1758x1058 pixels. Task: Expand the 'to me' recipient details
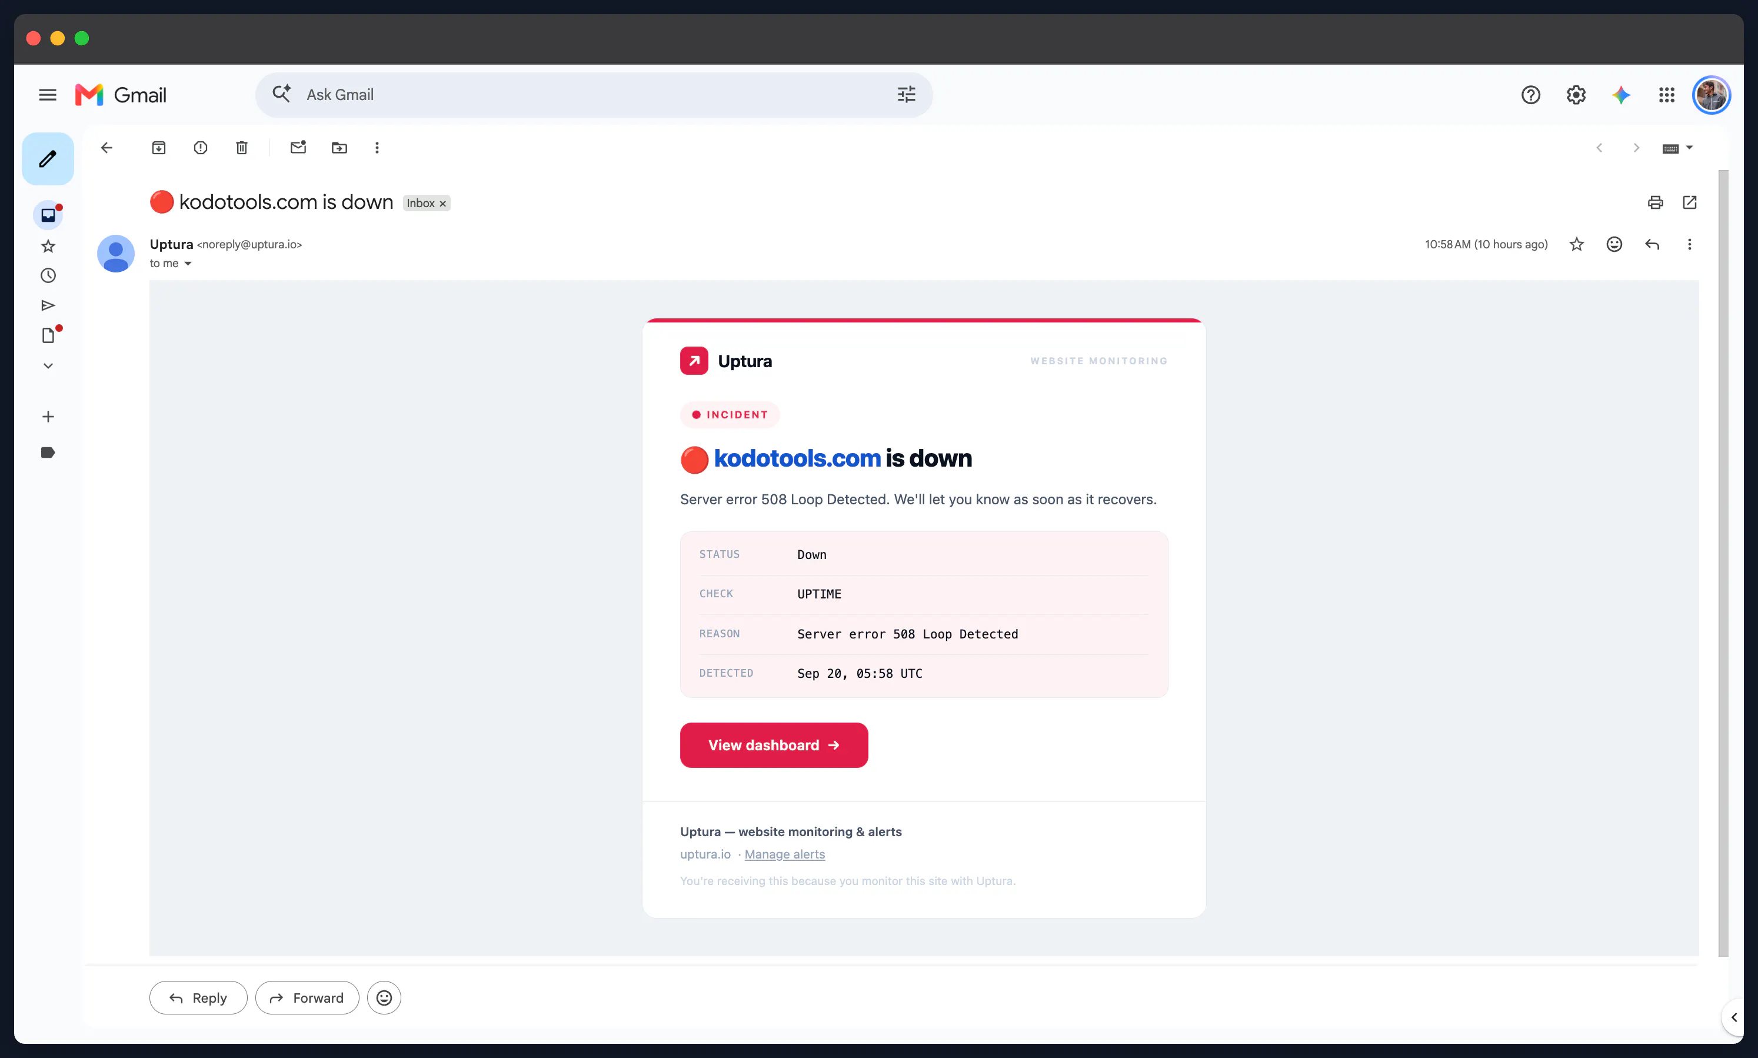click(188, 264)
